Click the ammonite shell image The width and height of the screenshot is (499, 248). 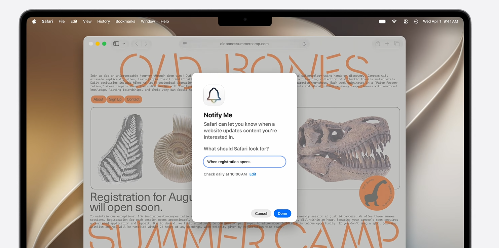(x=173, y=148)
